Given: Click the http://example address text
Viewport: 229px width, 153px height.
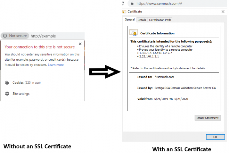Looking at the screenshot, I should point(43,36).
